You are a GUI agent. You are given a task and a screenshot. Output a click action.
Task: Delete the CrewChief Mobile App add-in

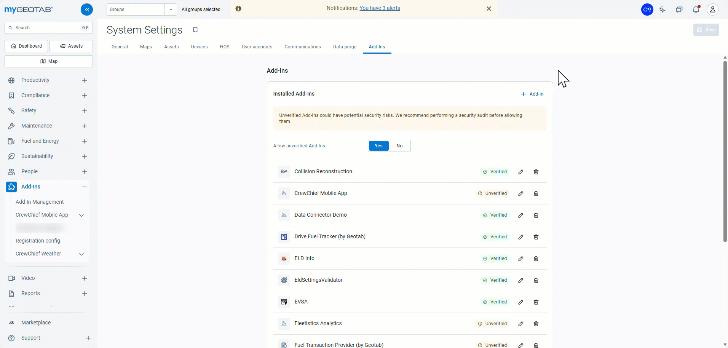(536, 193)
